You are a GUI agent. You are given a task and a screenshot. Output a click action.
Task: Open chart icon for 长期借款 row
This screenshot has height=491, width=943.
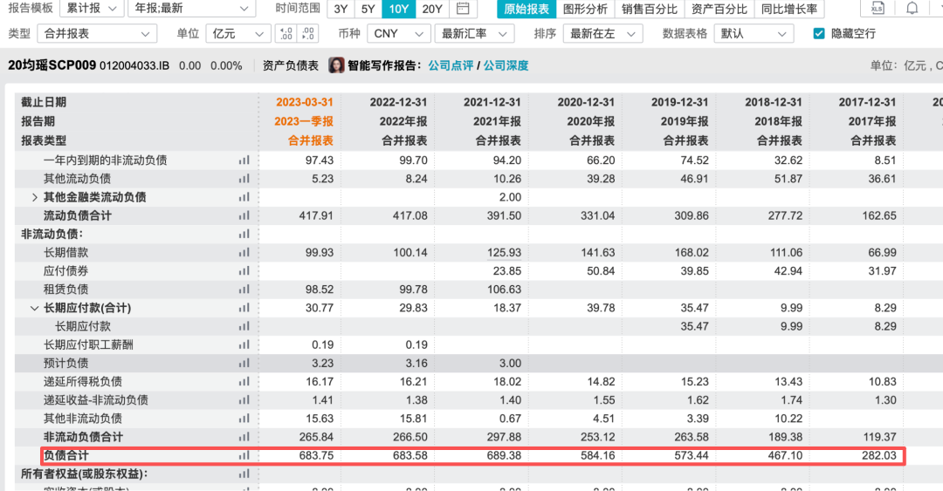point(244,252)
